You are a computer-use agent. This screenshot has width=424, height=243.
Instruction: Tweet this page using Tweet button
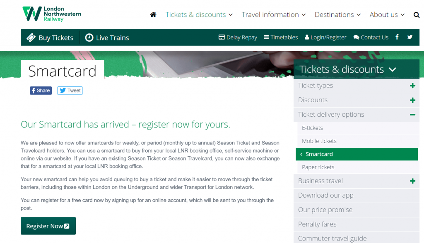(x=70, y=90)
